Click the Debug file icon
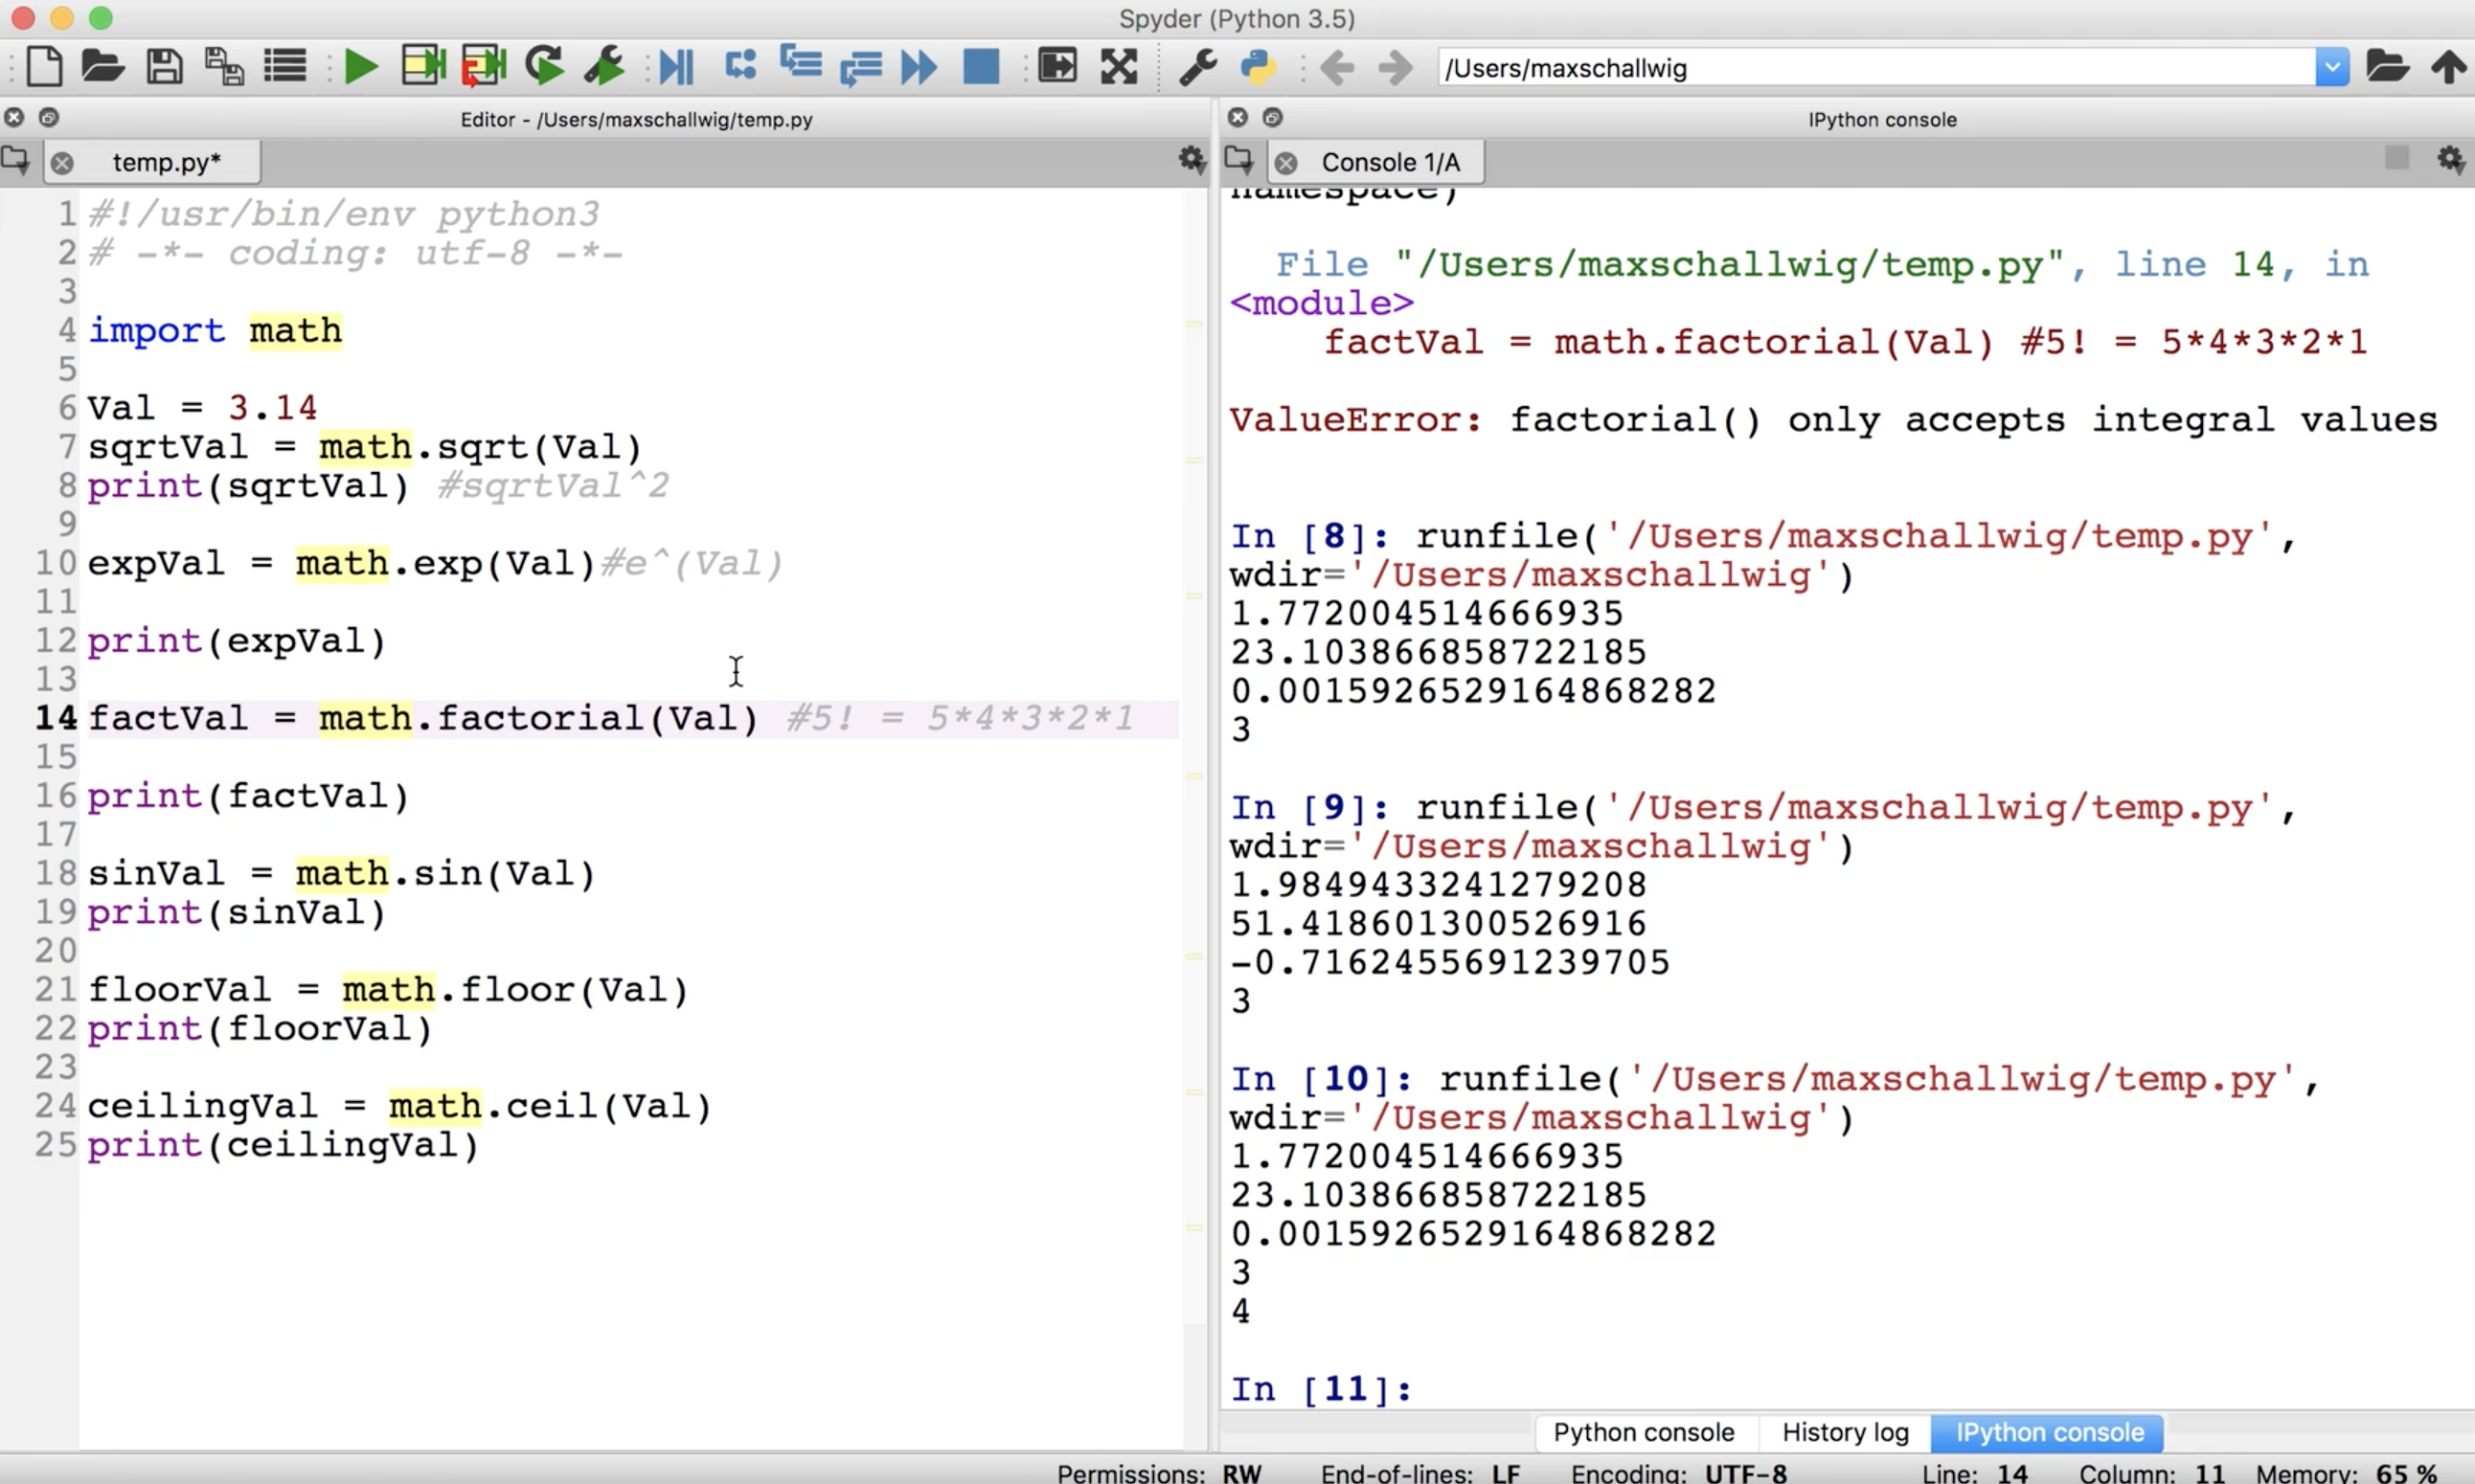 click(x=676, y=68)
